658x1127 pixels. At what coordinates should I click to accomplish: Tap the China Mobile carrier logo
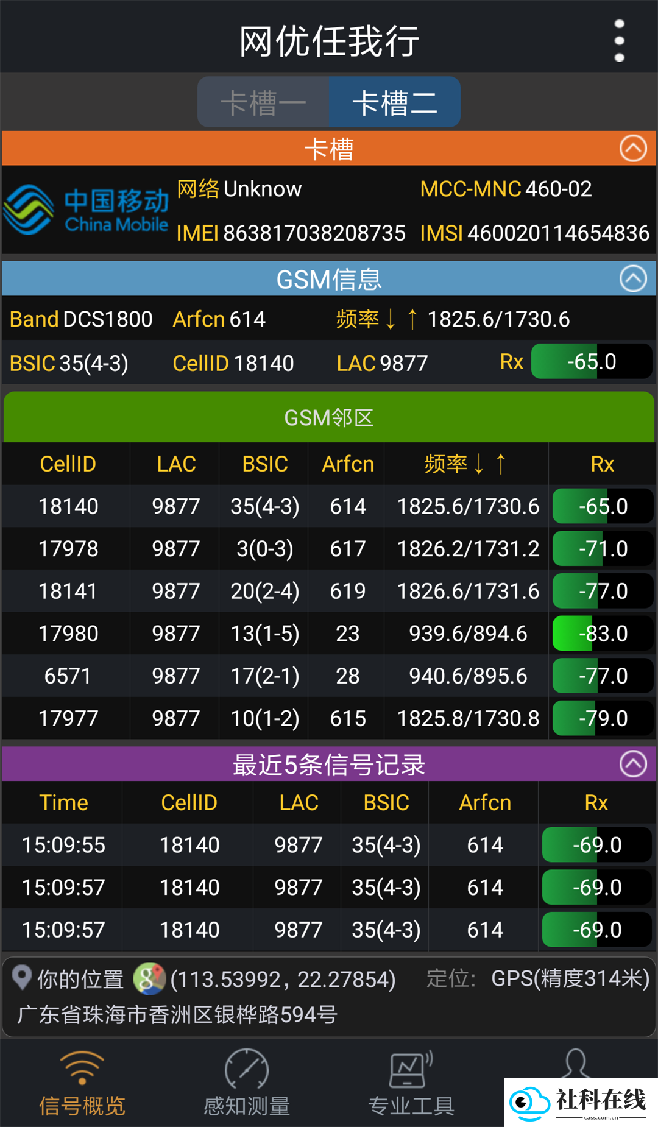coord(86,210)
